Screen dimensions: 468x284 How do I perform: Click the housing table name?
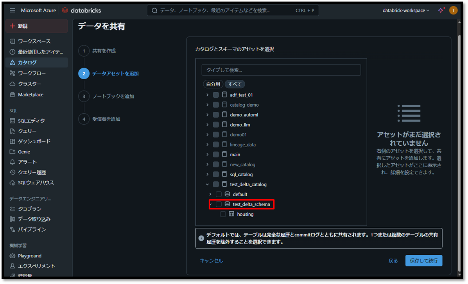(246, 214)
